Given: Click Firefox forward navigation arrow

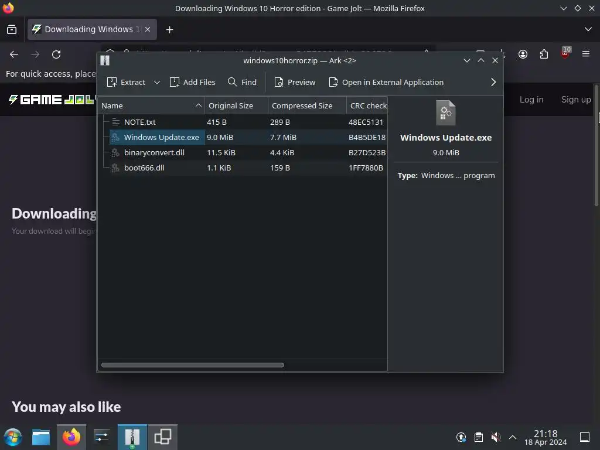Looking at the screenshot, I should coord(35,54).
